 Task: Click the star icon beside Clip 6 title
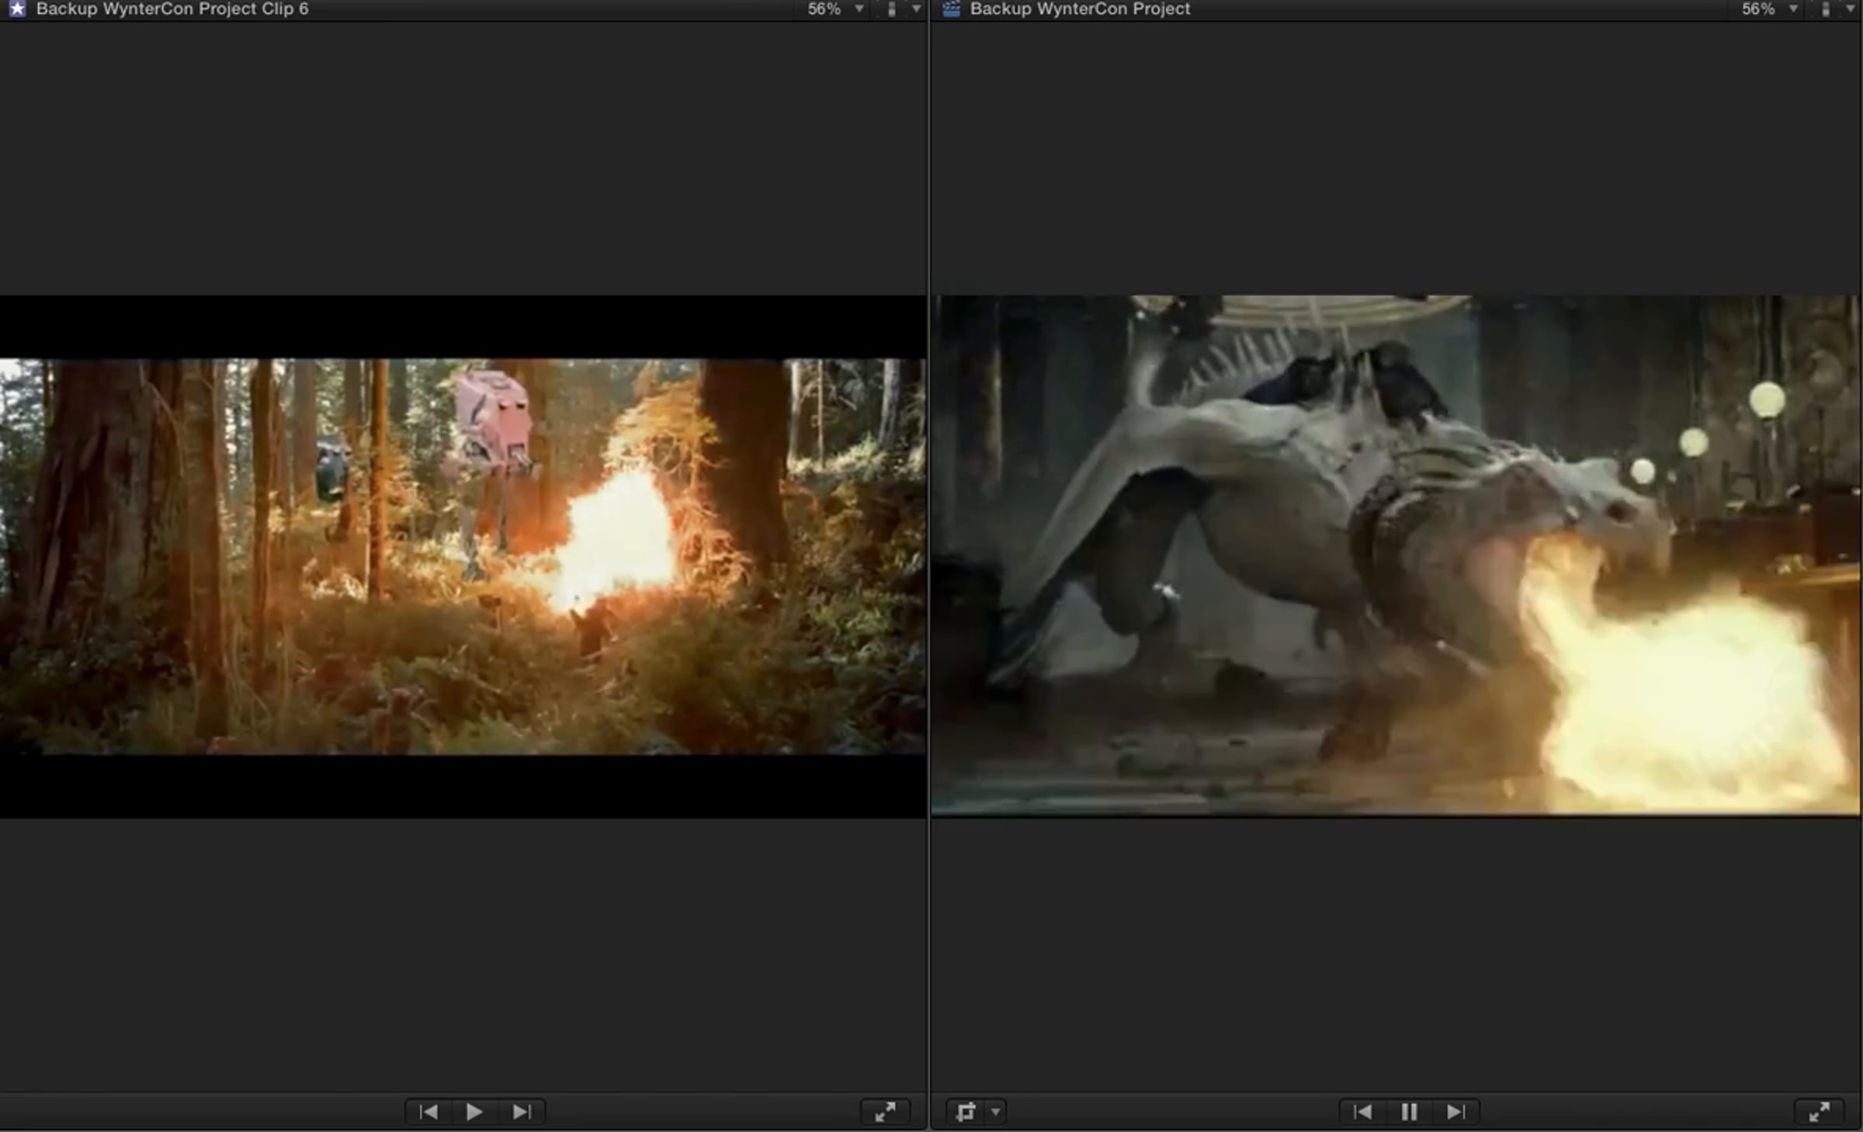point(16,9)
